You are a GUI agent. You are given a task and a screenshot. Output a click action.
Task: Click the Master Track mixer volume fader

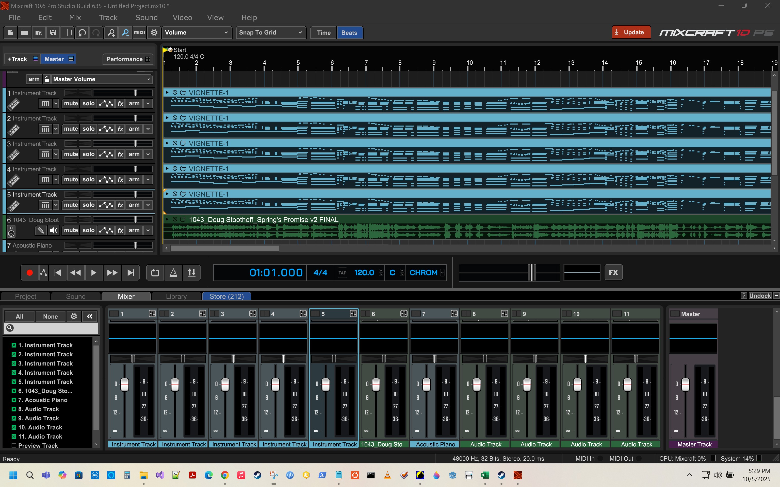tap(685, 385)
